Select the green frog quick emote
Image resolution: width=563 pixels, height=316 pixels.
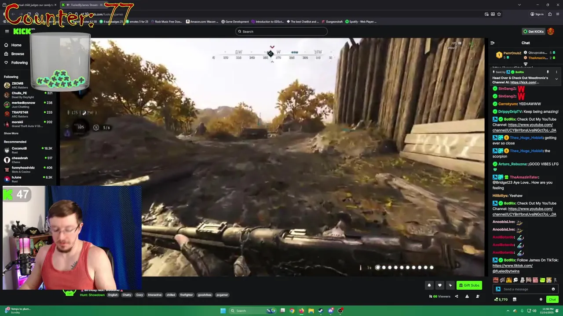point(542,280)
